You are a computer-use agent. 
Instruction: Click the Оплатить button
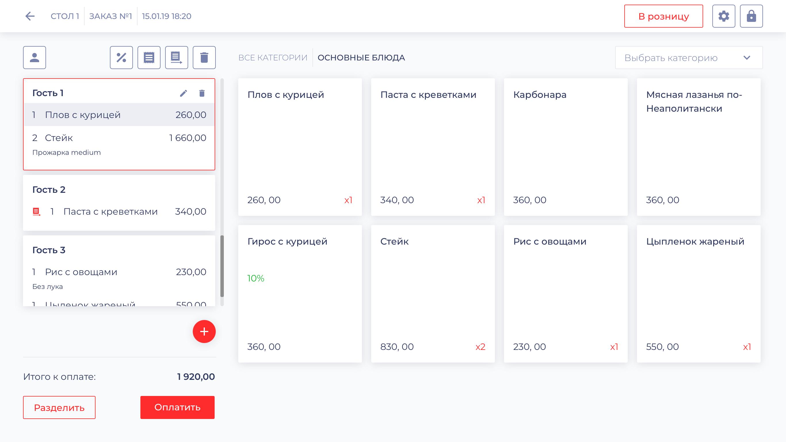coord(177,407)
